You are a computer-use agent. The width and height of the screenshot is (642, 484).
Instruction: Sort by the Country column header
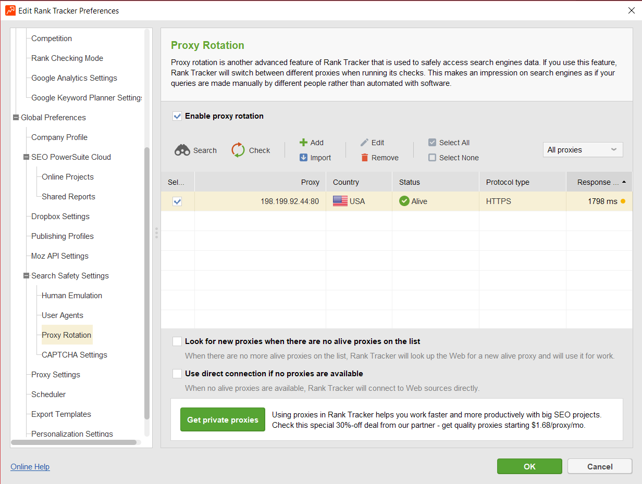[359, 182]
